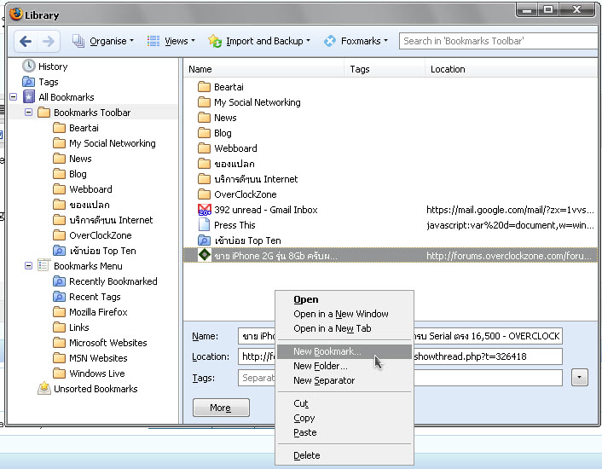602x469 pixels.
Task: Select Beartai folder icon in list pane
Action: 205,87
